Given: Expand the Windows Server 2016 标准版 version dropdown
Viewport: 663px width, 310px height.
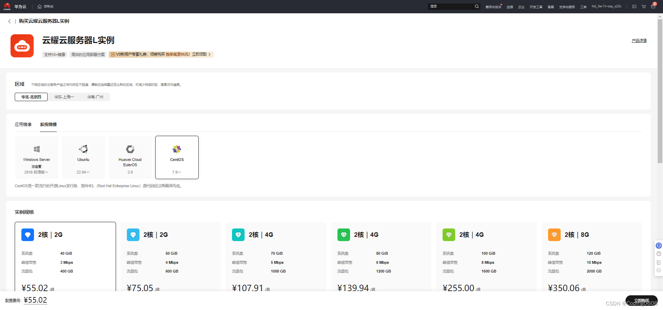Looking at the screenshot, I should pyautogui.click(x=36, y=172).
